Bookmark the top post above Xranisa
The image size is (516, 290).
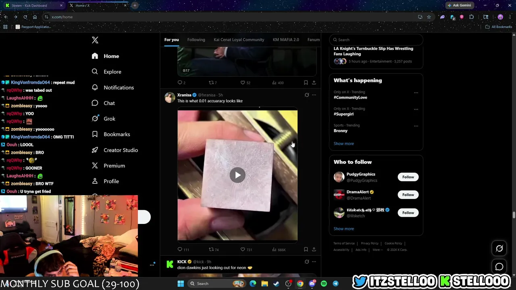pyautogui.click(x=306, y=83)
